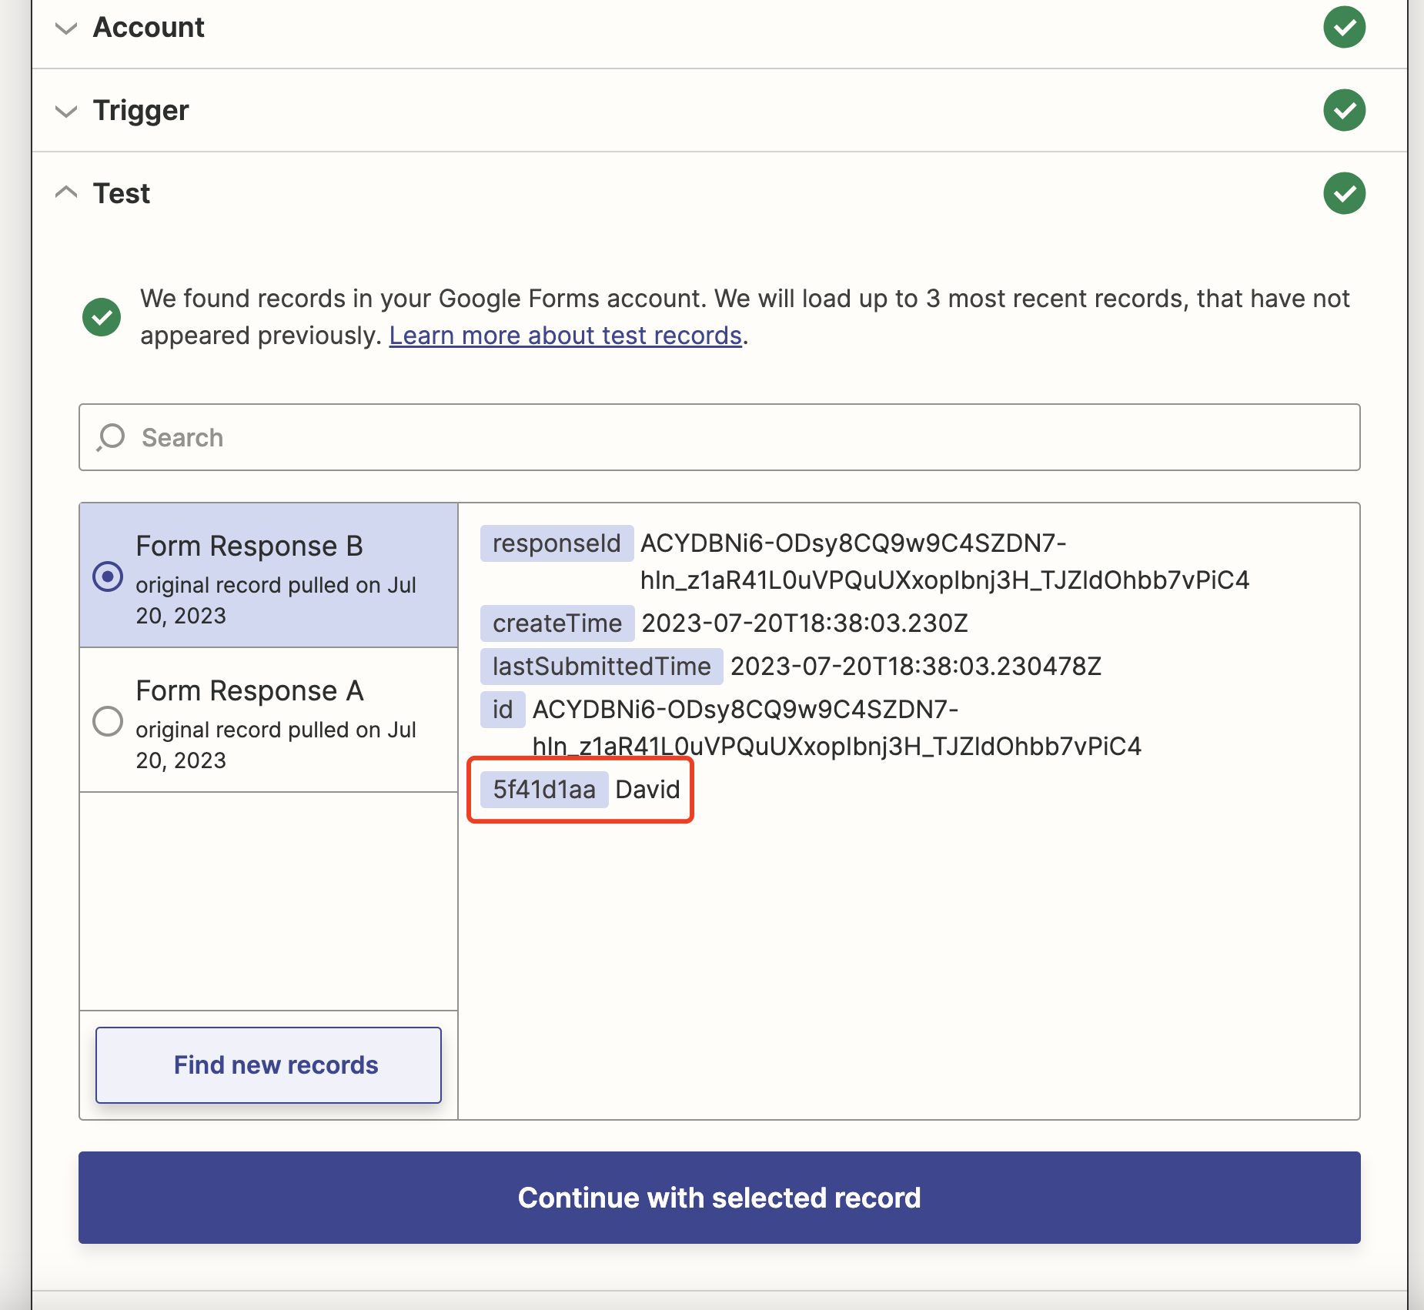This screenshot has width=1424, height=1310.
Task: Click the Form Response B title
Action: tap(249, 546)
